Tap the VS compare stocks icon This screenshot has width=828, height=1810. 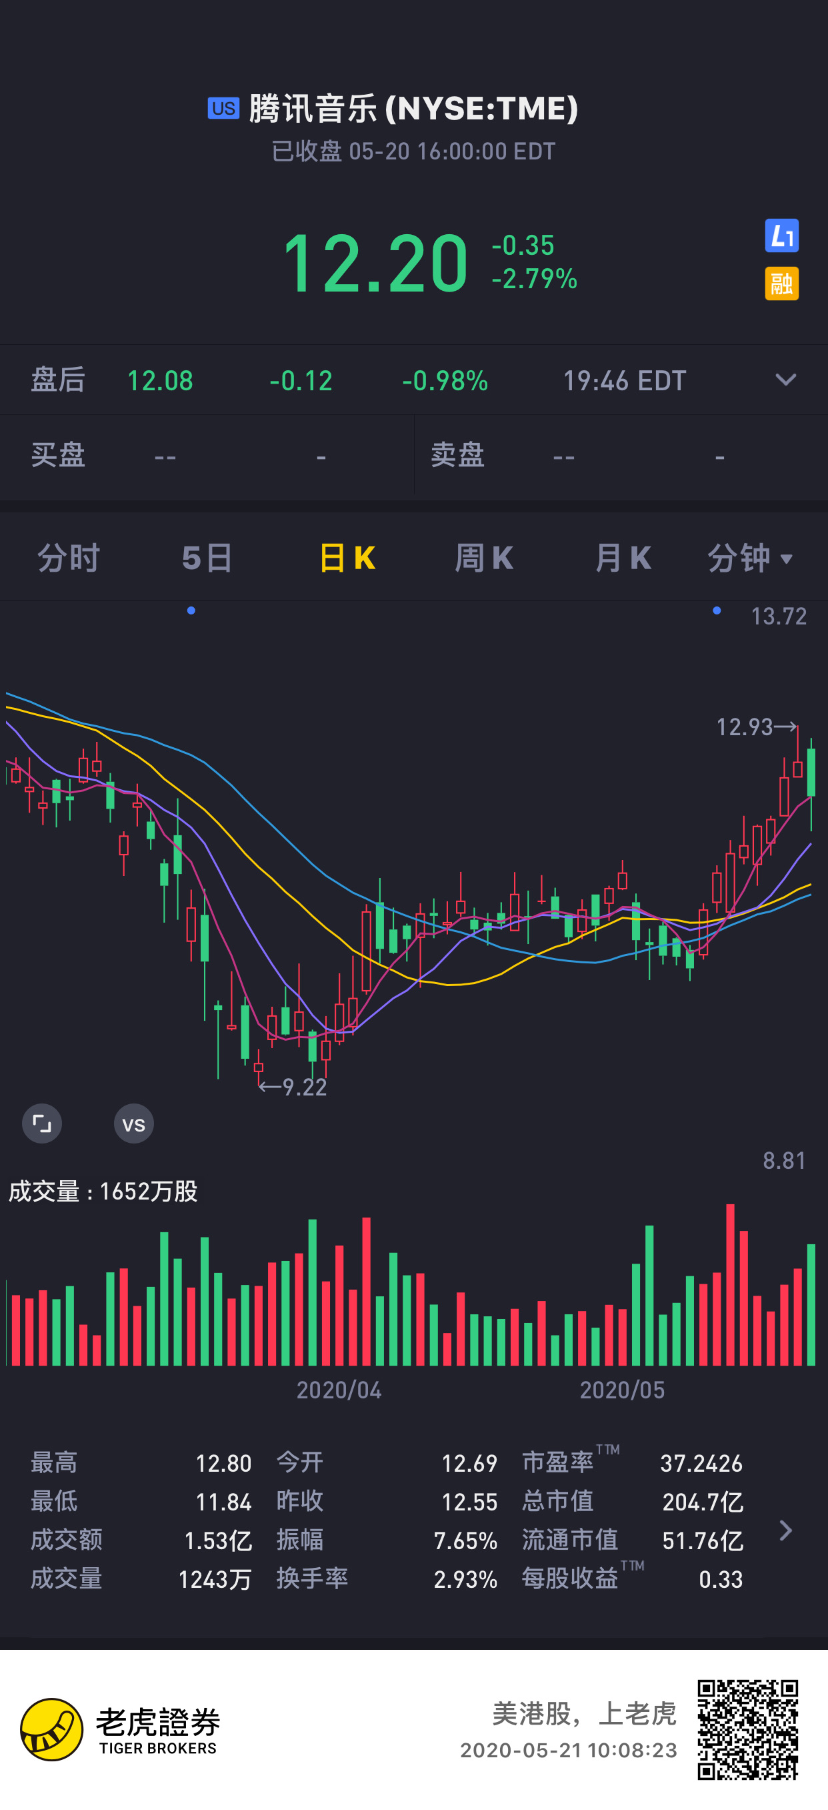point(133,1123)
